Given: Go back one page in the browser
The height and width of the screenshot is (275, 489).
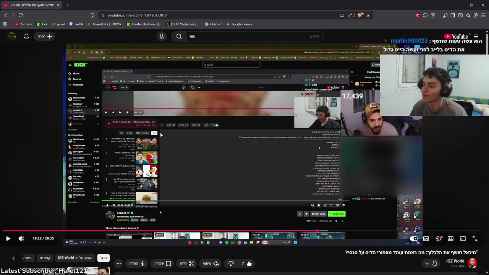Looking at the screenshot, I should [5, 15].
